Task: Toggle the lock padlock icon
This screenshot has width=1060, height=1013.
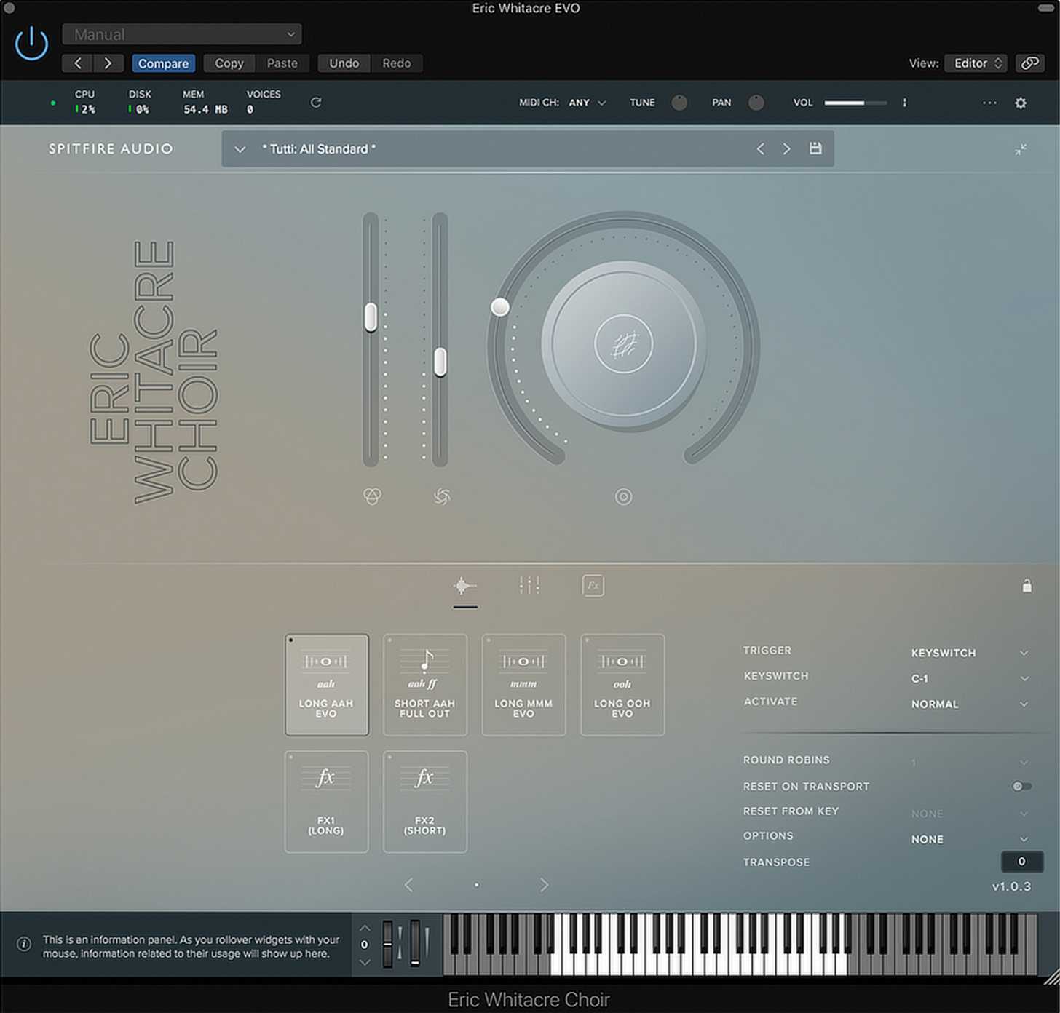Action: (x=1027, y=586)
